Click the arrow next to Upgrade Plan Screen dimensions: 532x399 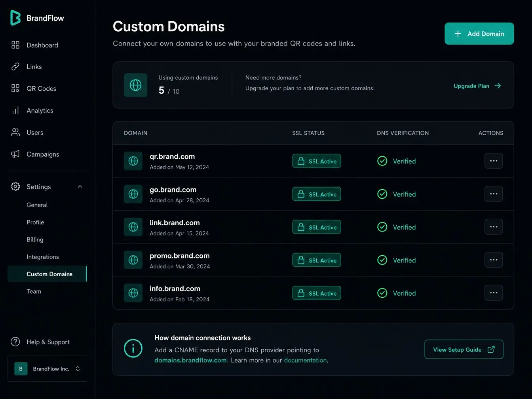(498, 86)
